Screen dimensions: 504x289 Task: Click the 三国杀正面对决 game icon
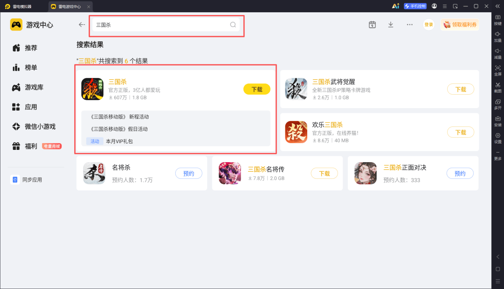pos(365,173)
